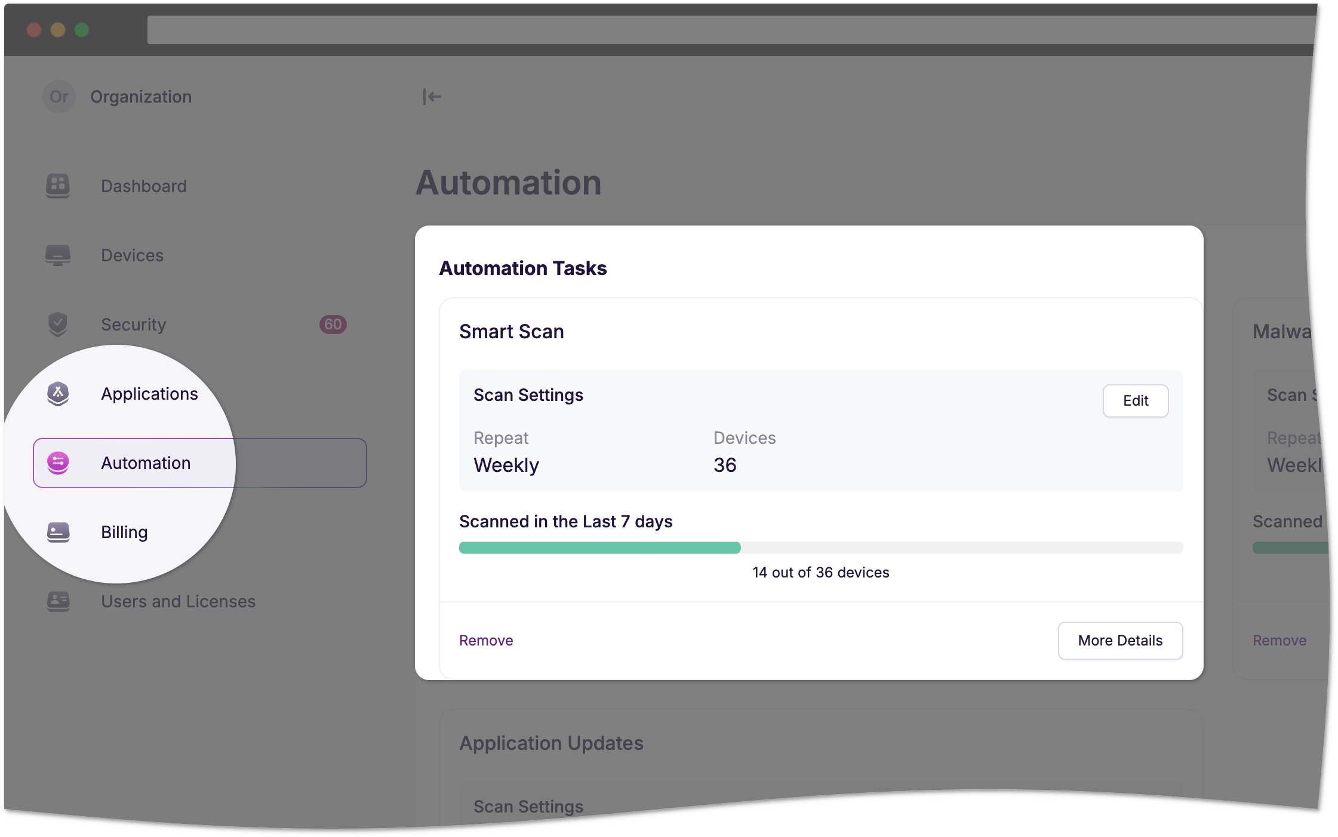Click the window's red close button

pos(34,29)
